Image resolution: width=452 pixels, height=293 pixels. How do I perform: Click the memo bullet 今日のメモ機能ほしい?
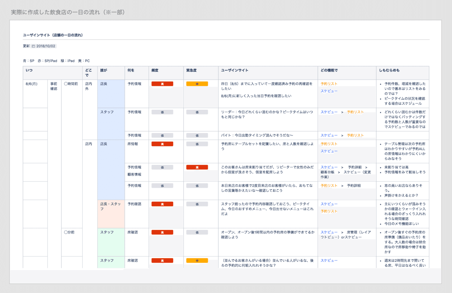[x=402, y=224]
